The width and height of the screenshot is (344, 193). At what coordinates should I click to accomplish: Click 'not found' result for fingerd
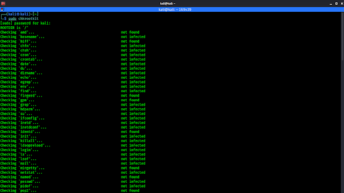[130, 95]
